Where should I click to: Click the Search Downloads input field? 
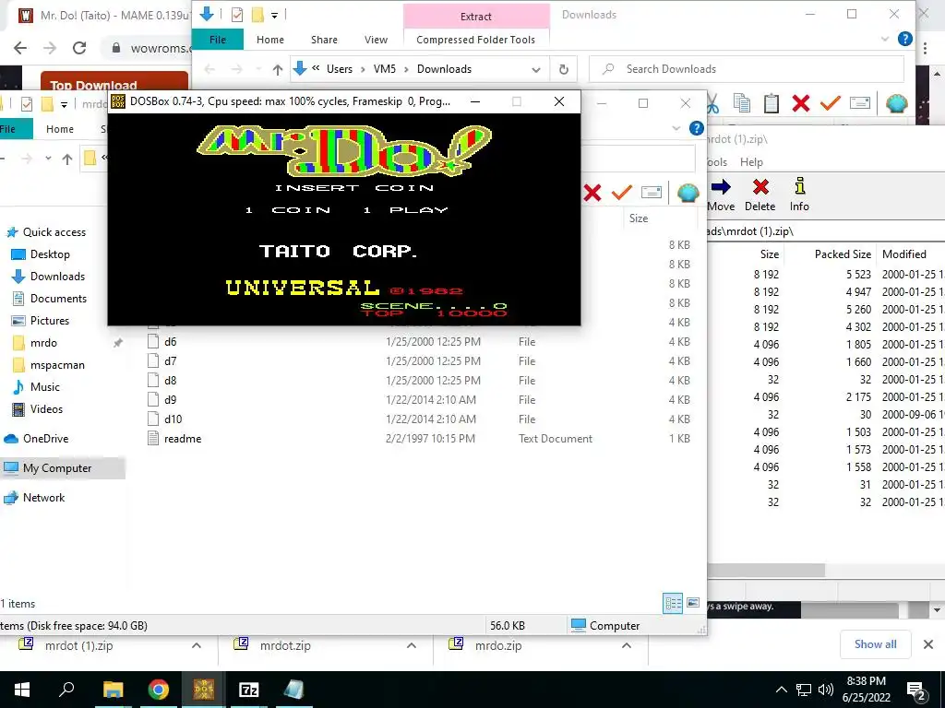point(746,69)
